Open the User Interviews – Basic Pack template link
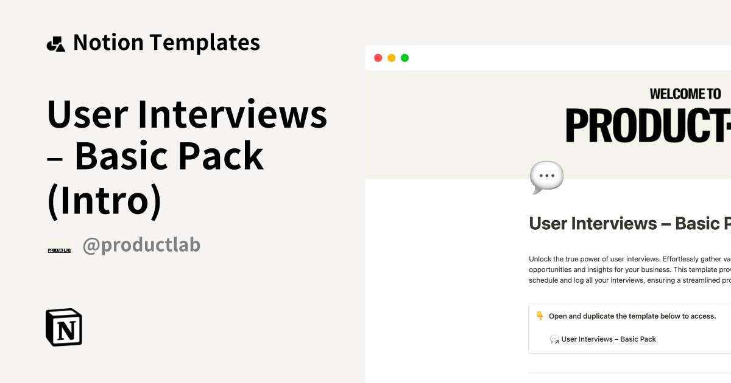Image resolution: width=731 pixels, height=383 pixels. pyautogui.click(x=609, y=339)
